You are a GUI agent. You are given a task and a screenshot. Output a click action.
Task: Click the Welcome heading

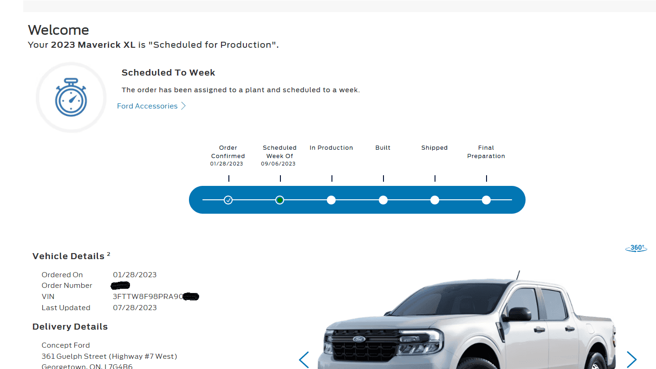[58, 30]
